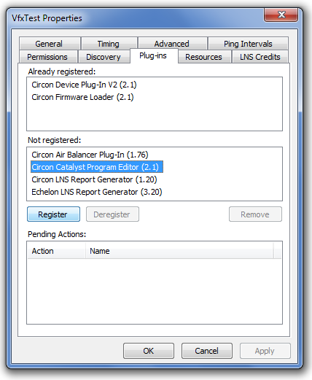Click the Name column header

pos(179,251)
